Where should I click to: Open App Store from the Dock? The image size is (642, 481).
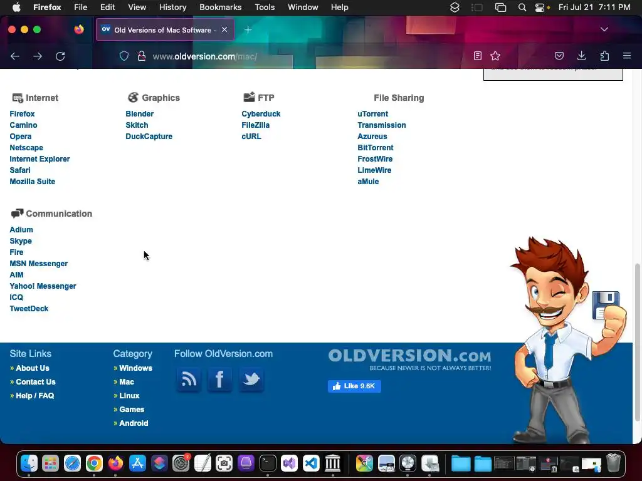tap(137, 463)
